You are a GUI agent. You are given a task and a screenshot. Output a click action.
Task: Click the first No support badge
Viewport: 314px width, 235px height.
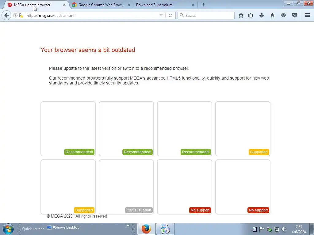[200, 210]
